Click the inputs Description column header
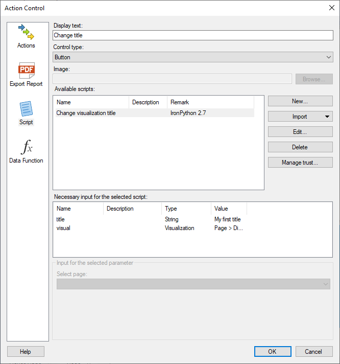The width and height of the screenshot is (340, 364). tap(132, 209)
